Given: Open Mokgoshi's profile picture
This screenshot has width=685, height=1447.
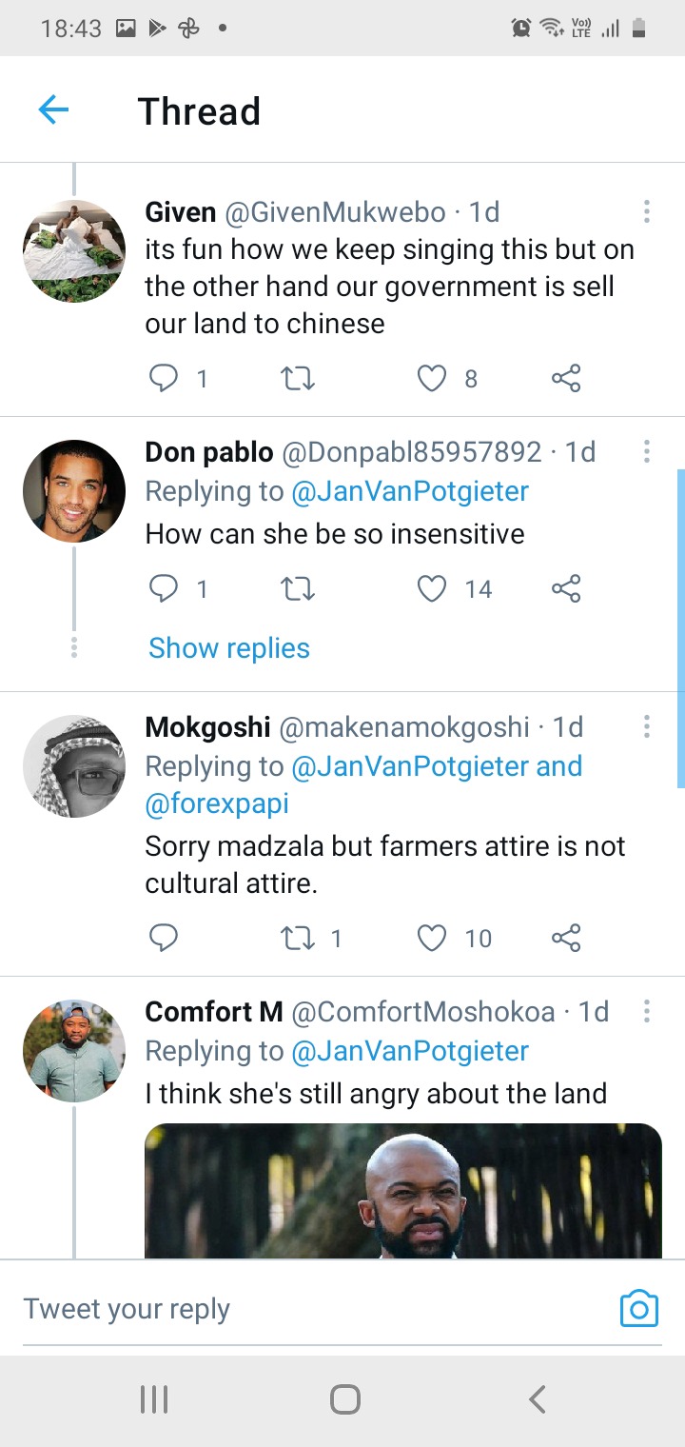Looking at the screenshot, I should tap(74, 766).
